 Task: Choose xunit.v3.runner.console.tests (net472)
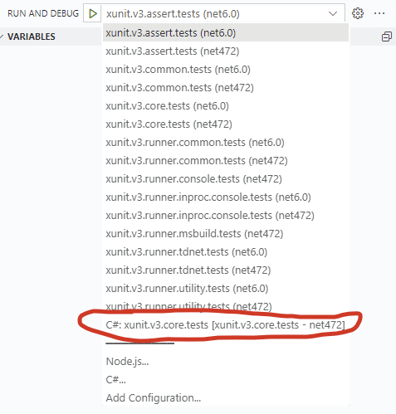click(x=226, y=179)
